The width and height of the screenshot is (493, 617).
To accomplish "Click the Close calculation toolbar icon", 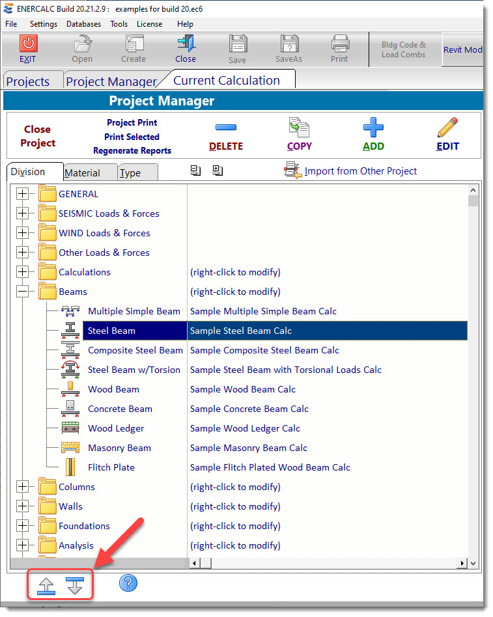I will 185,44.
